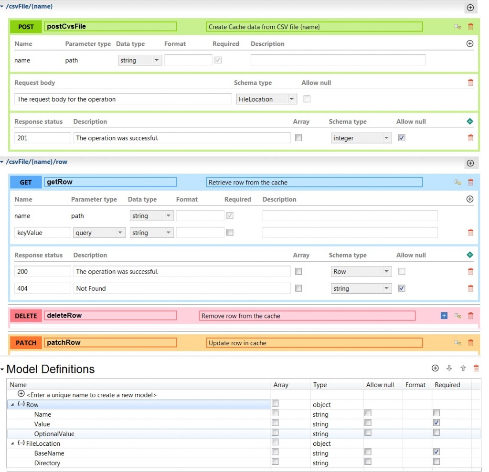Check Required for the keyValue parameter
The height and width of the screenshot is (472, 489).
click(231, 232)
